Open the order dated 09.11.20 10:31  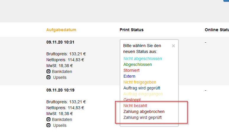(x=60, y=42)
